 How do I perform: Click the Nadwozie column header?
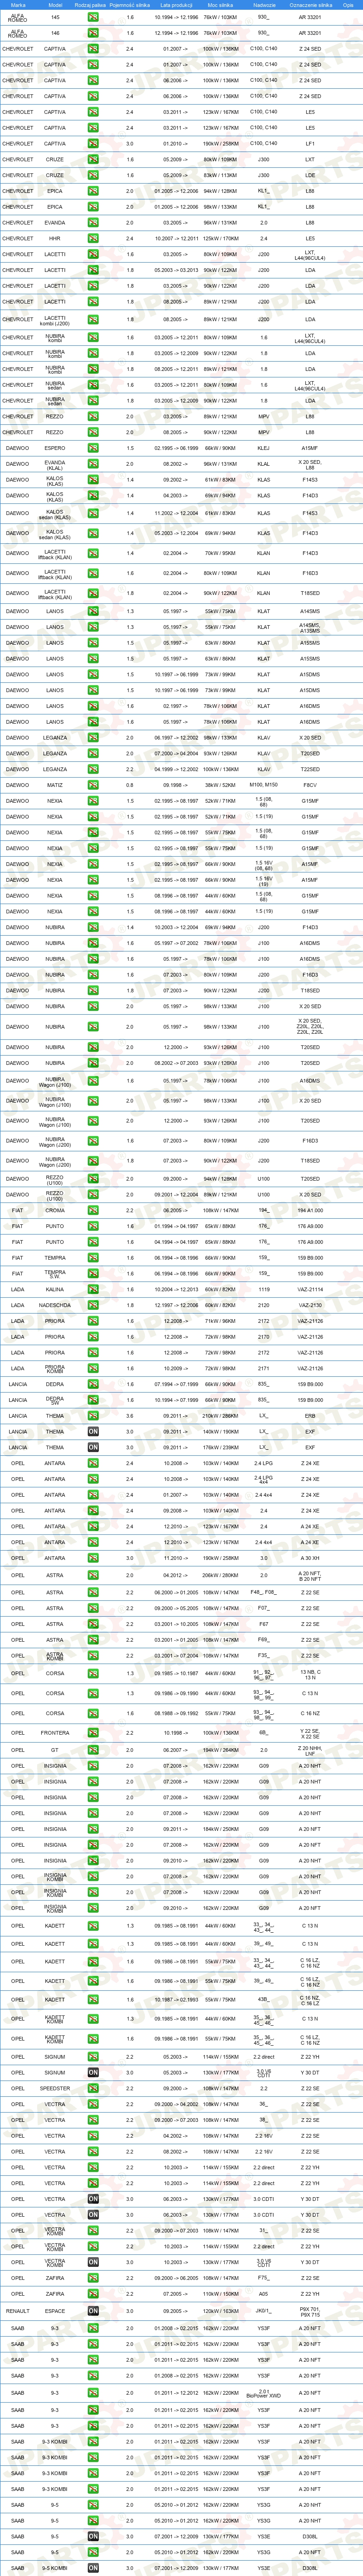point(264,5)
